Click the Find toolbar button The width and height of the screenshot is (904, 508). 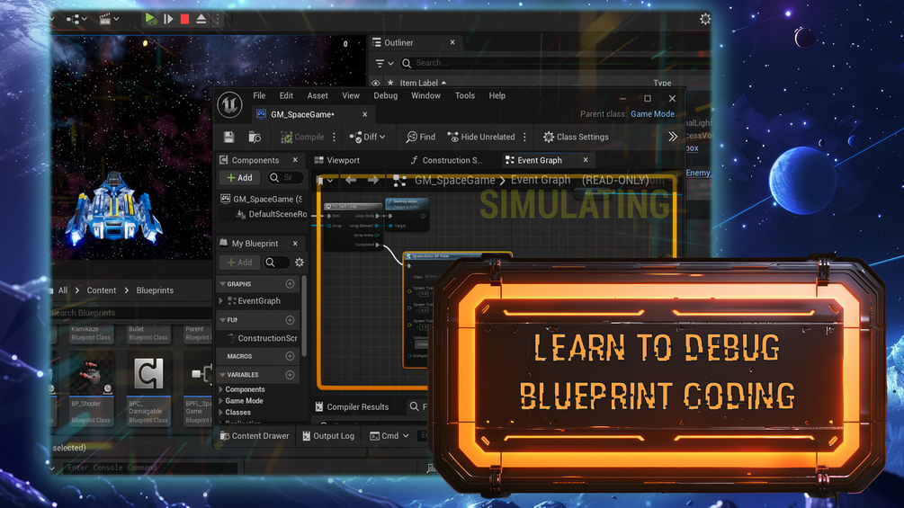pyautogui.click(x=420, y=137)
